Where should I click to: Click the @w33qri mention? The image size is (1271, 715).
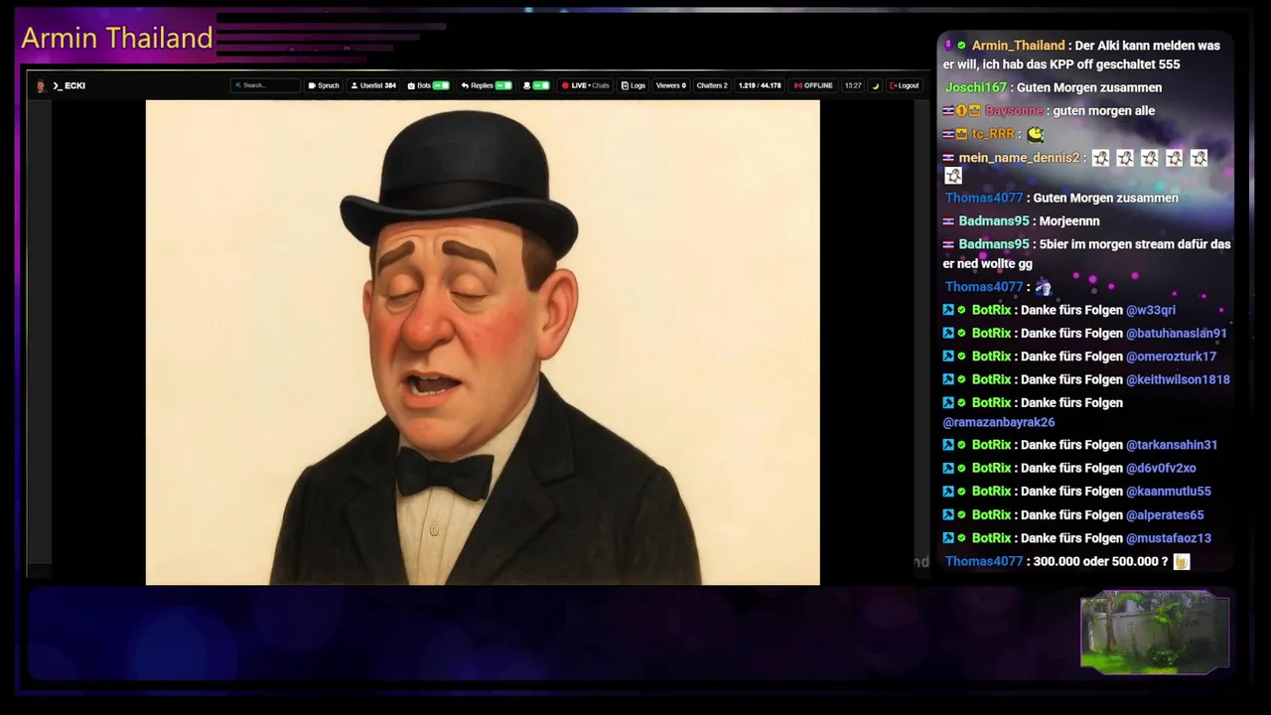pos(1151,310)
